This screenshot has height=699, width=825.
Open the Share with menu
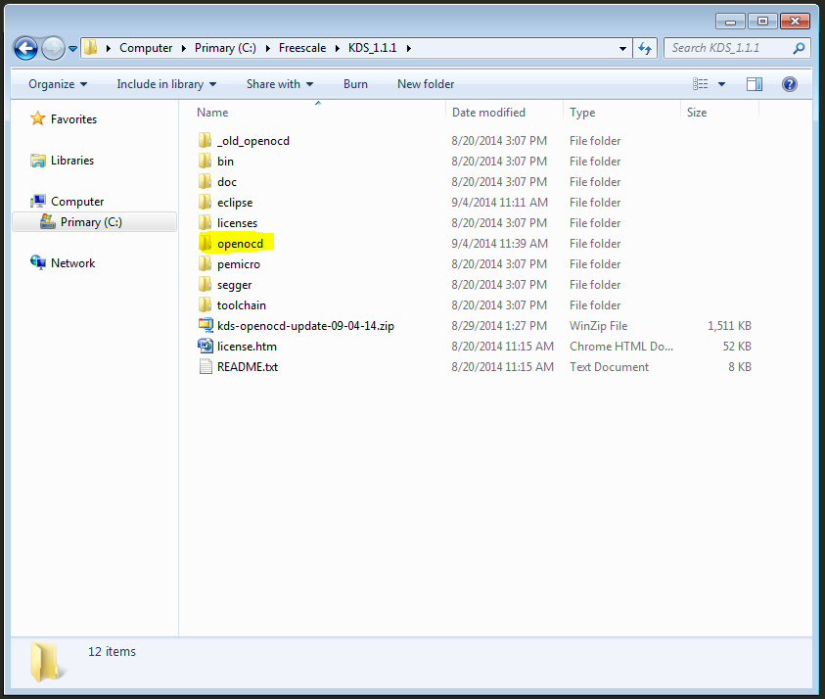[x=280, y=84]
